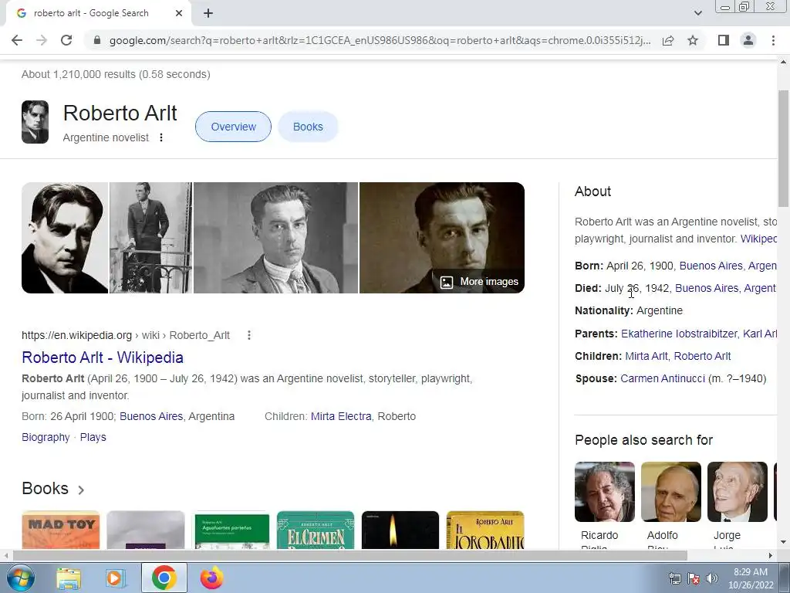790x593 pixels.
Task: Go back using the browser back arrow
Action: (17, 40)
